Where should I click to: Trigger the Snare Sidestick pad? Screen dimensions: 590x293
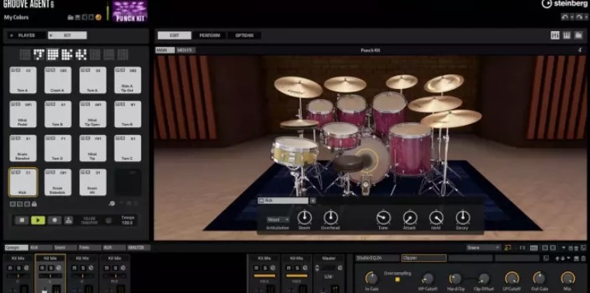coord(57,182)
